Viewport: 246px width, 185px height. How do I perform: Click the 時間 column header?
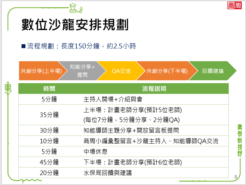(49, 88)
